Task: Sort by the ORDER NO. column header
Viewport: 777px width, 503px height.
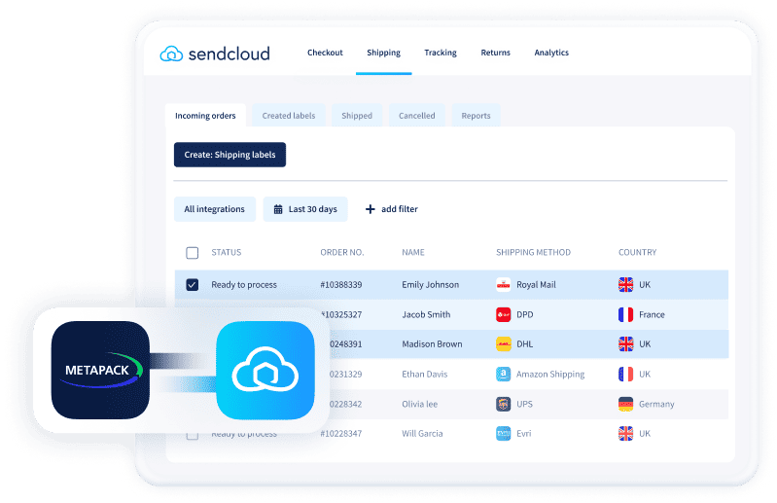Action: click(342, 252)
